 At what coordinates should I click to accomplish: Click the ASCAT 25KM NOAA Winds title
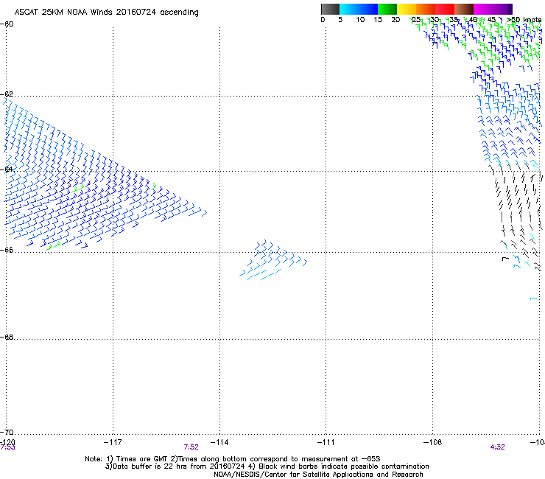click(x=106, y=13)
